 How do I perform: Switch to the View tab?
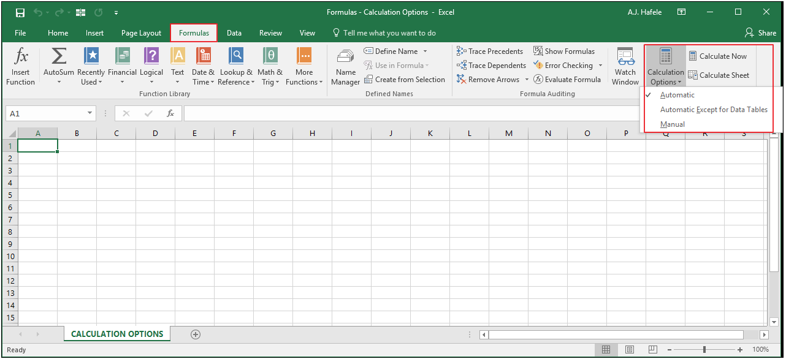coord(307,33)
